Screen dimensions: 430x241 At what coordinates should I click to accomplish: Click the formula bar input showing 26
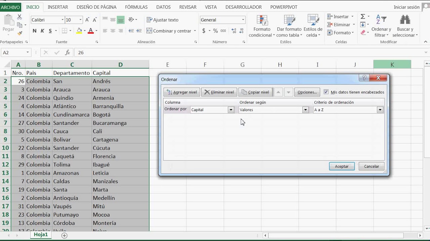point(249,53)
